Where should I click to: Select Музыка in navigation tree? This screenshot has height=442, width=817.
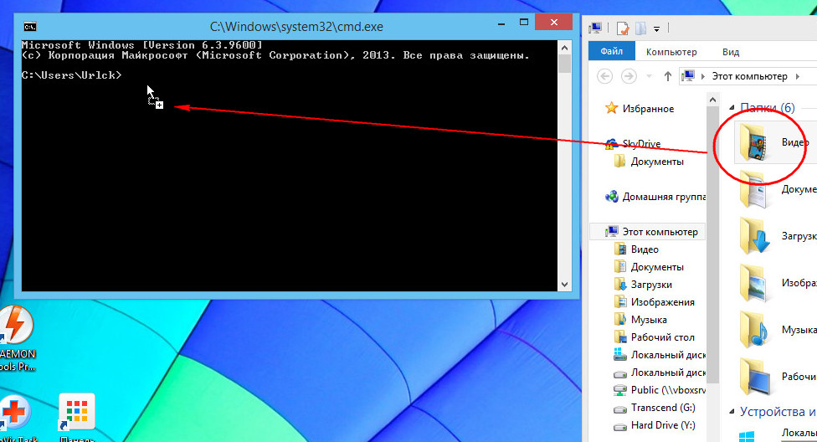click(648, 320)
